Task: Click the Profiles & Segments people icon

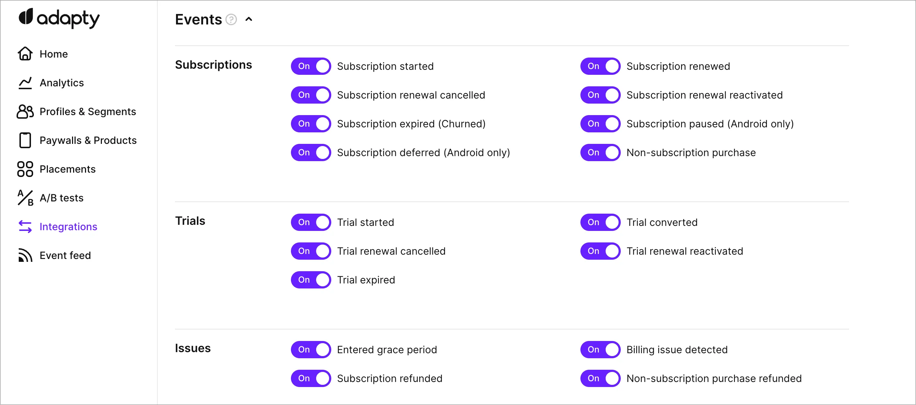Action: (25, 112)
